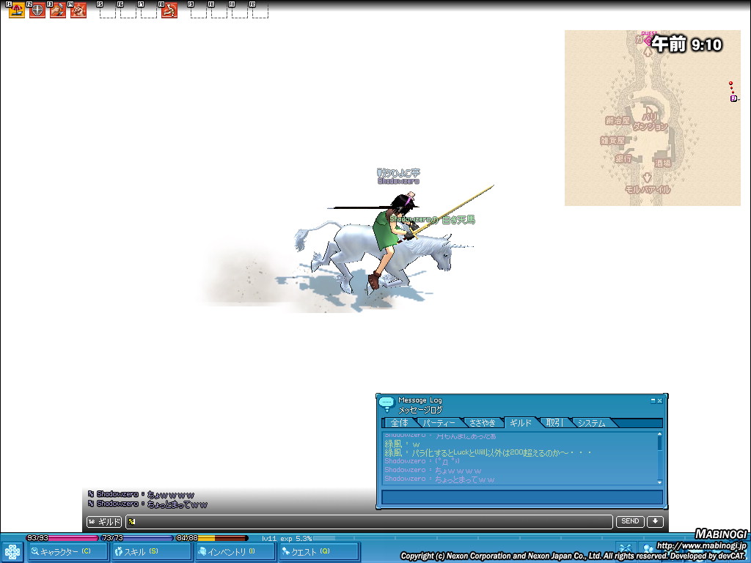This screenshot has width=751, height=563.
Task: Activate the F3 hand-with-blade skill icon
Action: tap(58, 10)
